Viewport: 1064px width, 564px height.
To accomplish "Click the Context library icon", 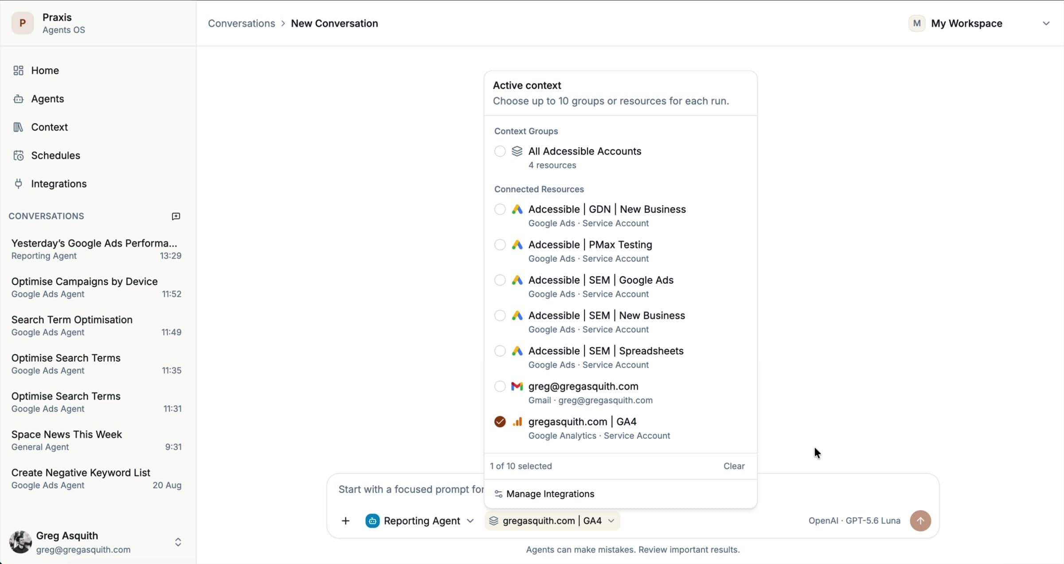I will pos(18,127).
